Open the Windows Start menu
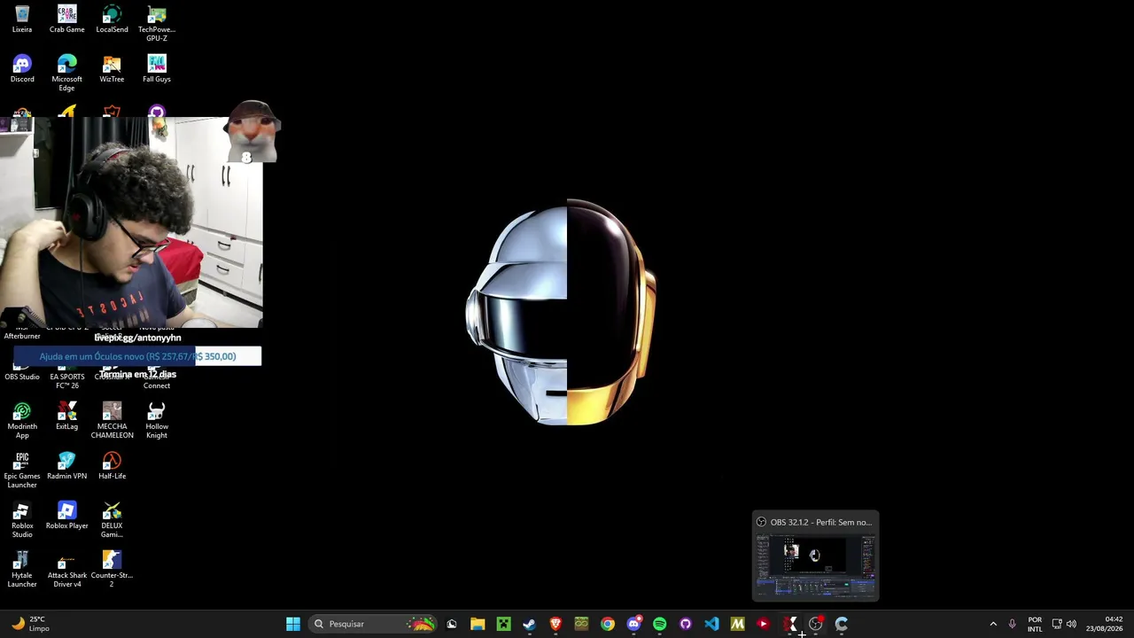Viewport: 1134px width, 638px height. tap(293, 624)
